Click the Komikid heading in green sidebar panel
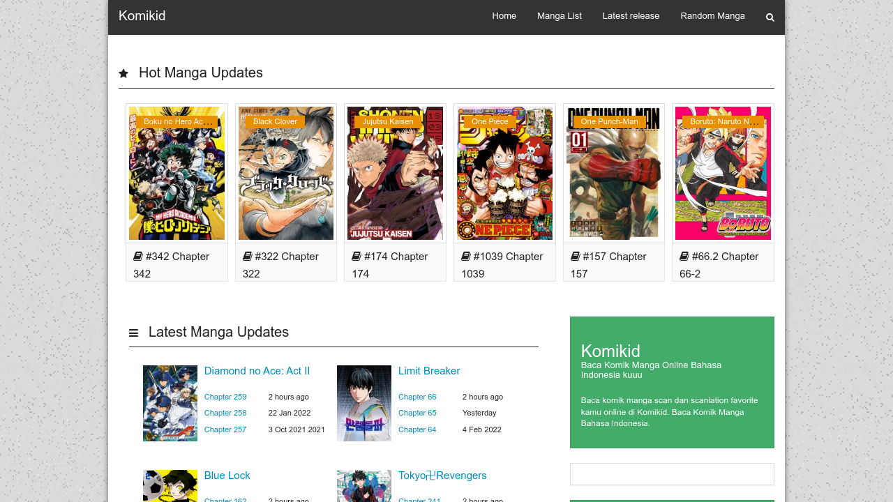Image resolution: width=893 pixels, height=502 pixels. 610,351
